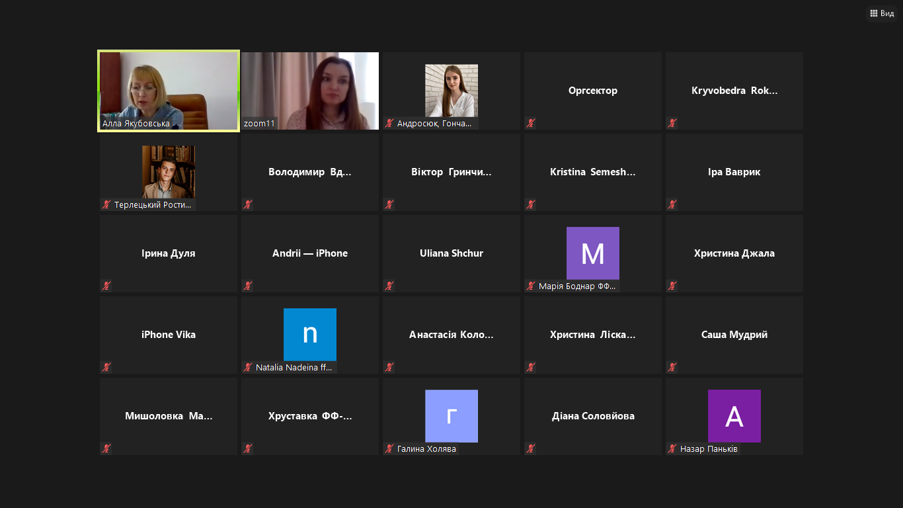
Task: Click the grid icon beside Вид
Action: 873,13
